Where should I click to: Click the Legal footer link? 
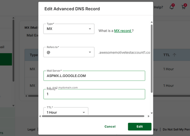tap(31, 129)
